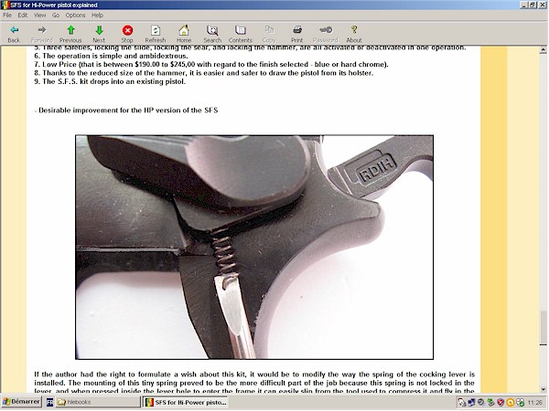Click the four-circle green tray icon
The image size is (549, 411).
520,403
